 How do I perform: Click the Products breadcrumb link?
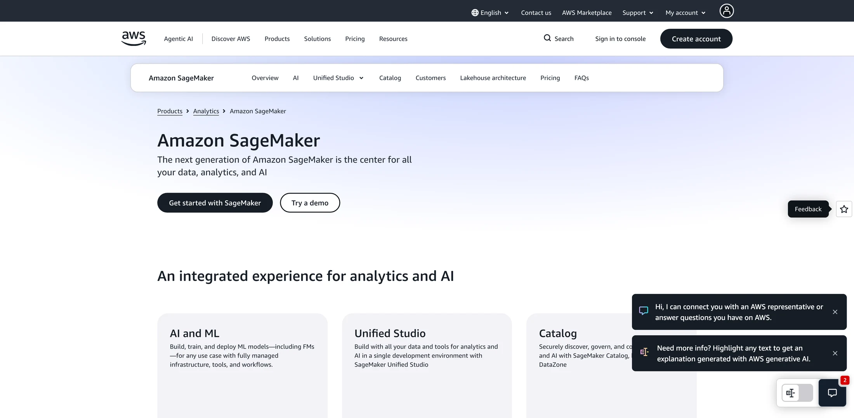170,111
